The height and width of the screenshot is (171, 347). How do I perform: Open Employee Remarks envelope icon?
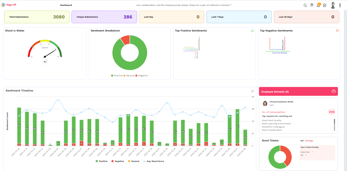pos(333,91)
